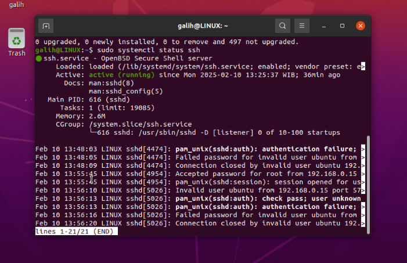Click the 'sudo systemctl status ssh' command text

pos(149,50)
